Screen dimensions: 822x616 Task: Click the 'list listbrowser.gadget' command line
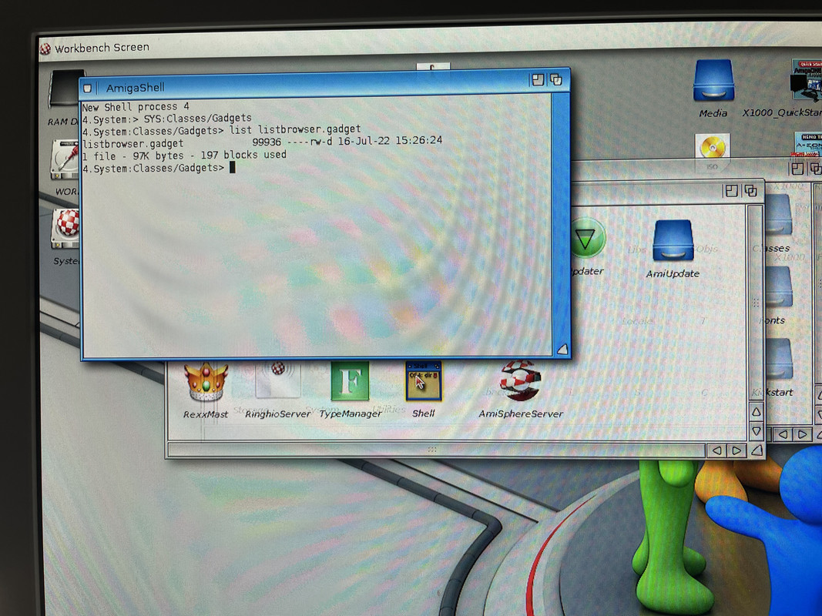click(221, 130)
